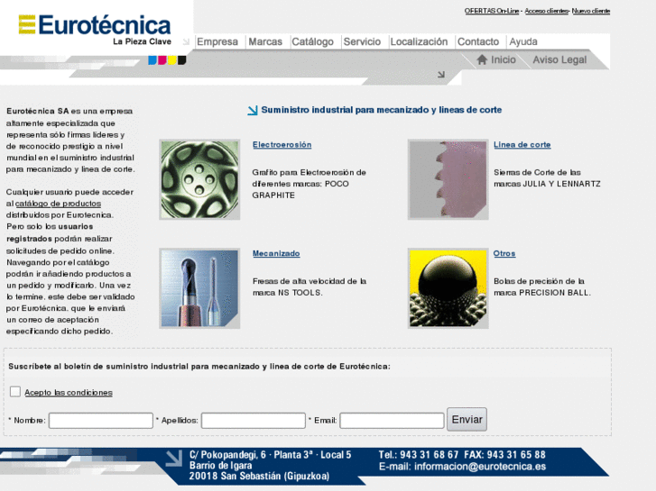Open the Acepto las condiciones link
656x491 pixels.
click(x=69, y=393)
